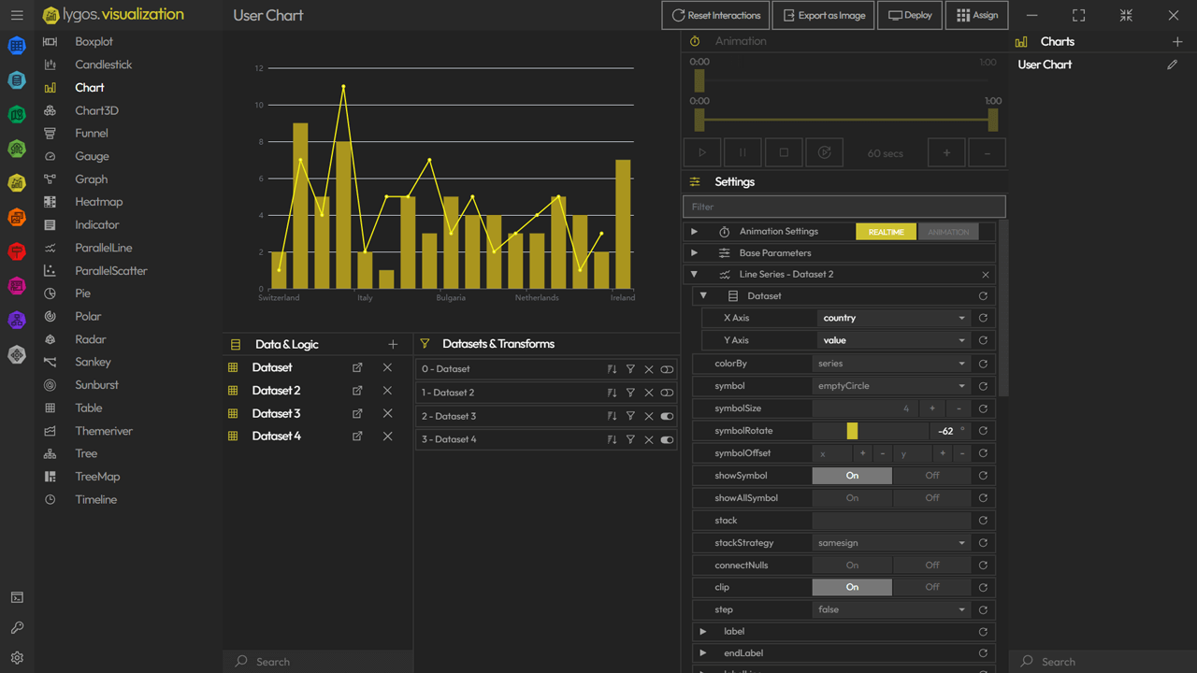Viewport: 1197px width, 673px height.
Task: Click the Deploy button
Action: [909, 15]
